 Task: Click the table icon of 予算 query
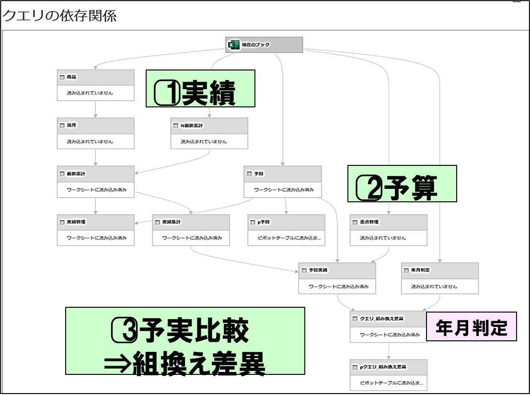coord(249,174)
